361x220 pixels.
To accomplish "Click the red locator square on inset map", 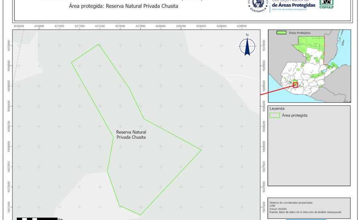I will pyautogui.click(x=296, y=84).
